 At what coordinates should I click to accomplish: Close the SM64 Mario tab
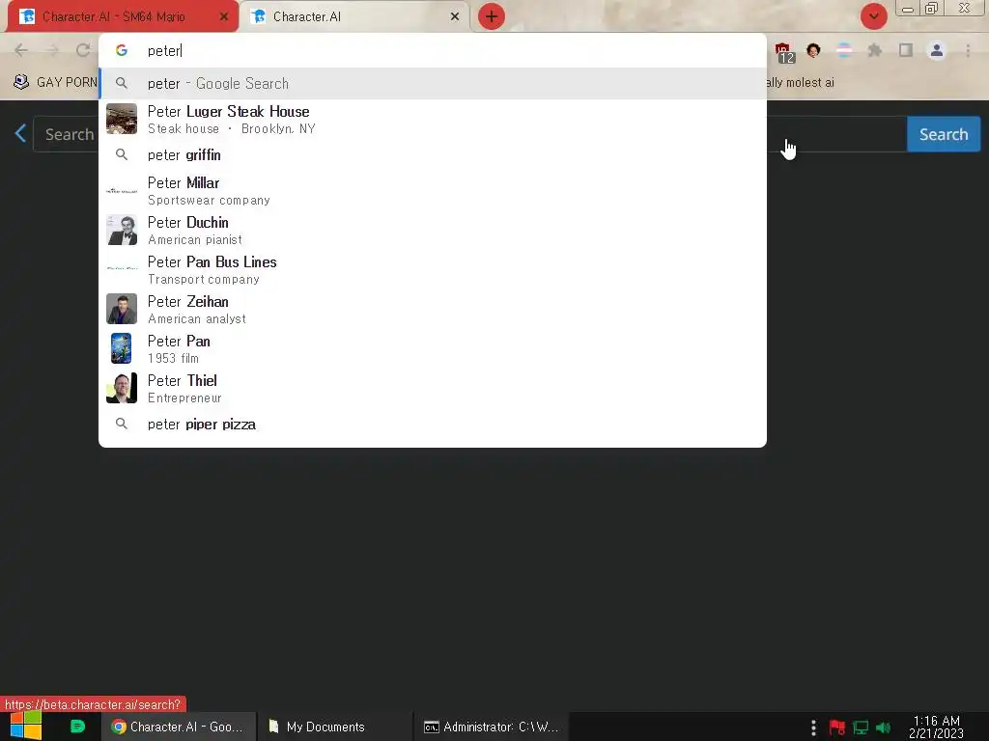224,17
